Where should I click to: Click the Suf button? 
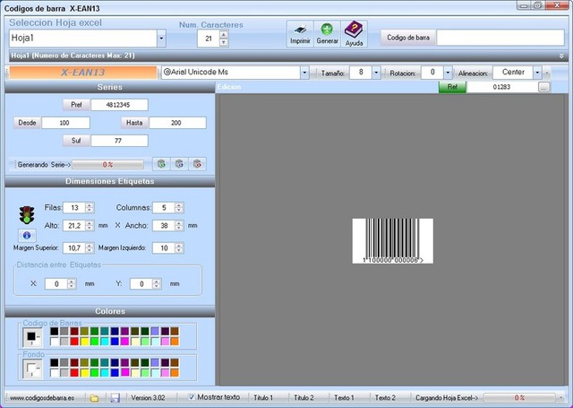coord(76,141)
